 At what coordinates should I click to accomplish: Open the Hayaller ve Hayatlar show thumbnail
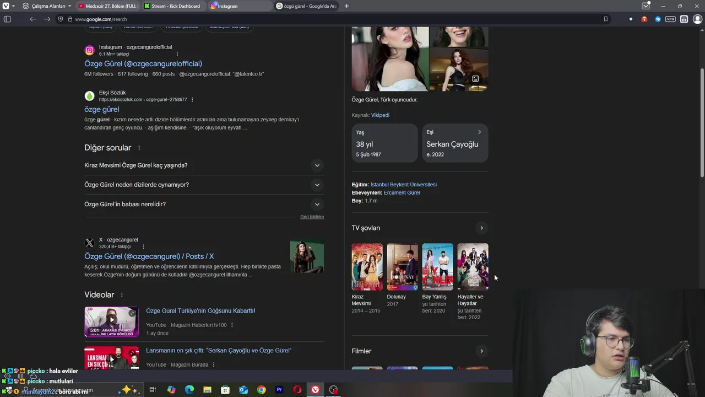tap(473, 267)
